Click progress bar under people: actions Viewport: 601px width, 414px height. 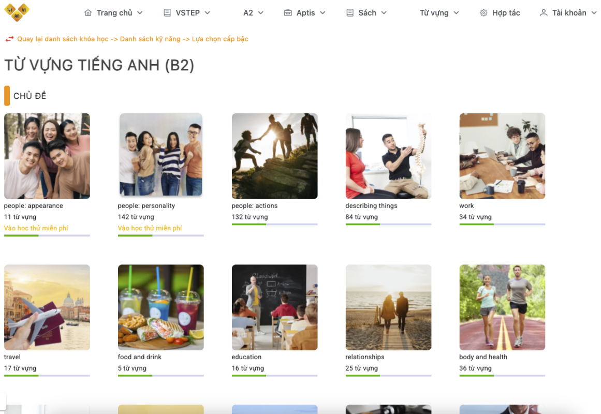click(x=275, y=224)
